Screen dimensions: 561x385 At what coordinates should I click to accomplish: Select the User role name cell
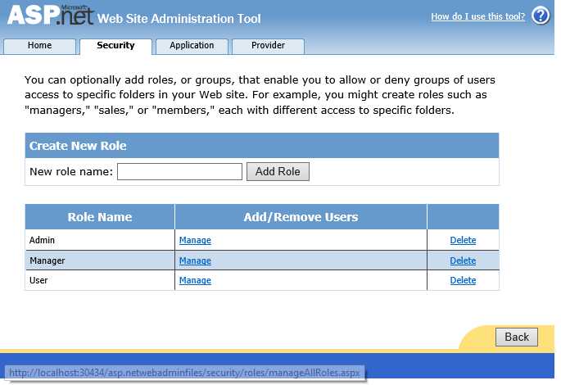tap(100, 280)
